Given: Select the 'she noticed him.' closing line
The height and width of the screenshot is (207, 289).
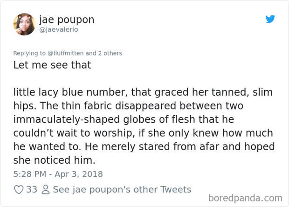Looking at the screenshot, I should [x=54, y=160].
